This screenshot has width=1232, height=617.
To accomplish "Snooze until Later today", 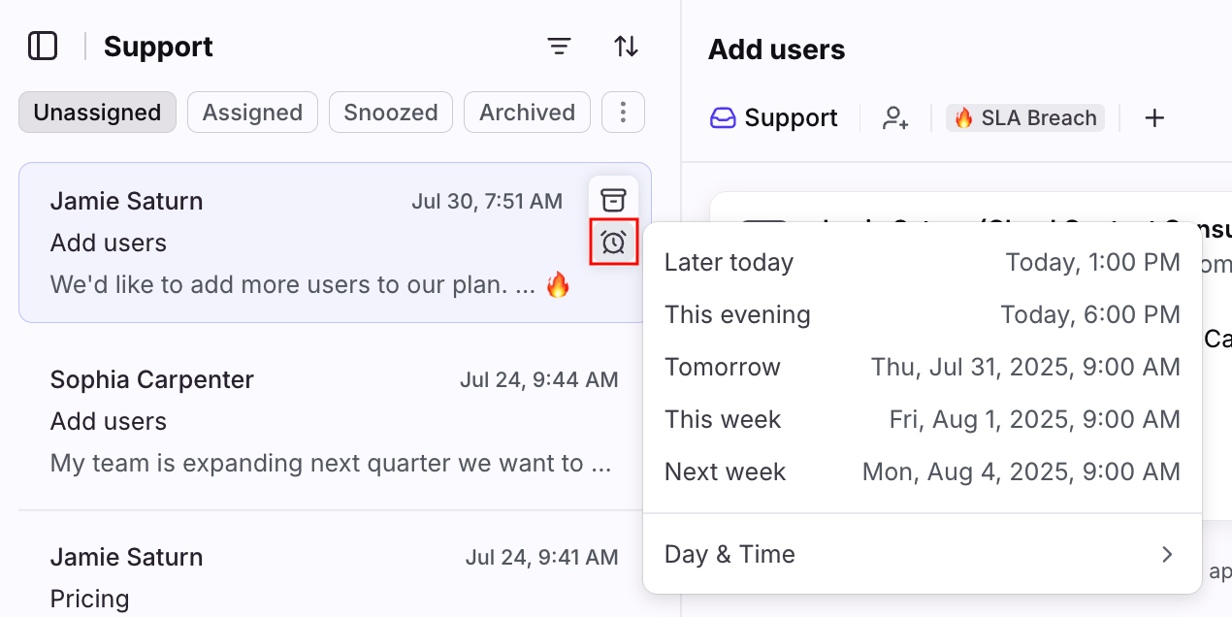I will (923, 262).
